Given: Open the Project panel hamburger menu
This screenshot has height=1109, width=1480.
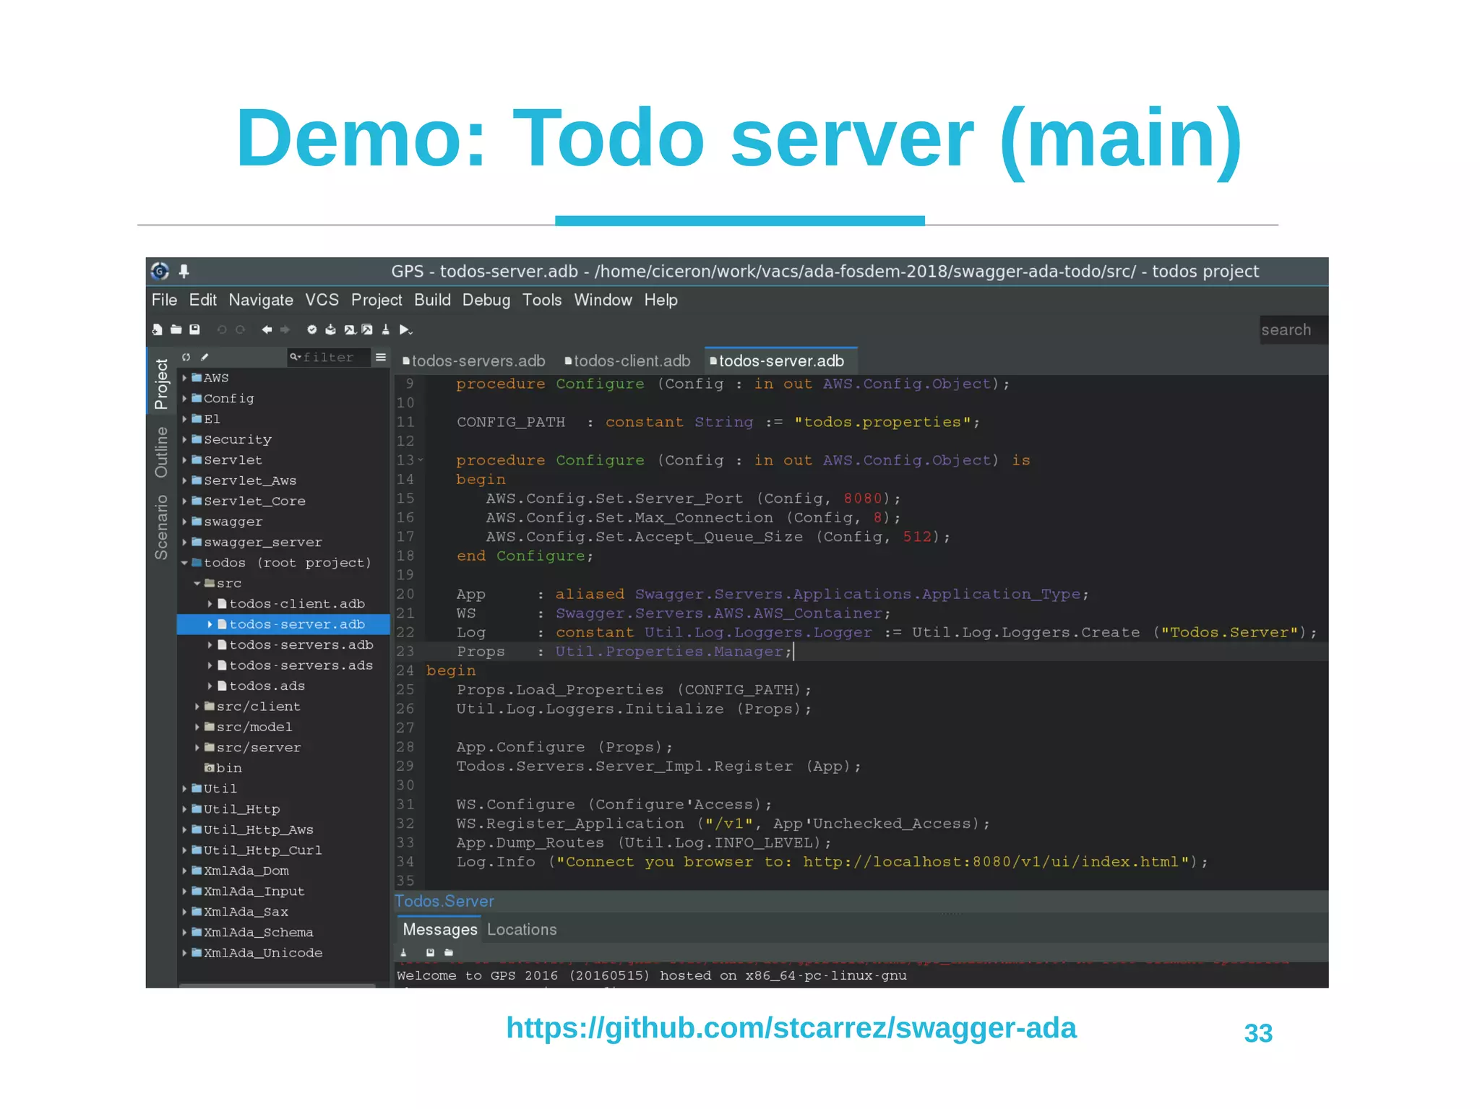Looking at the screenshot, I should [381, 357].
